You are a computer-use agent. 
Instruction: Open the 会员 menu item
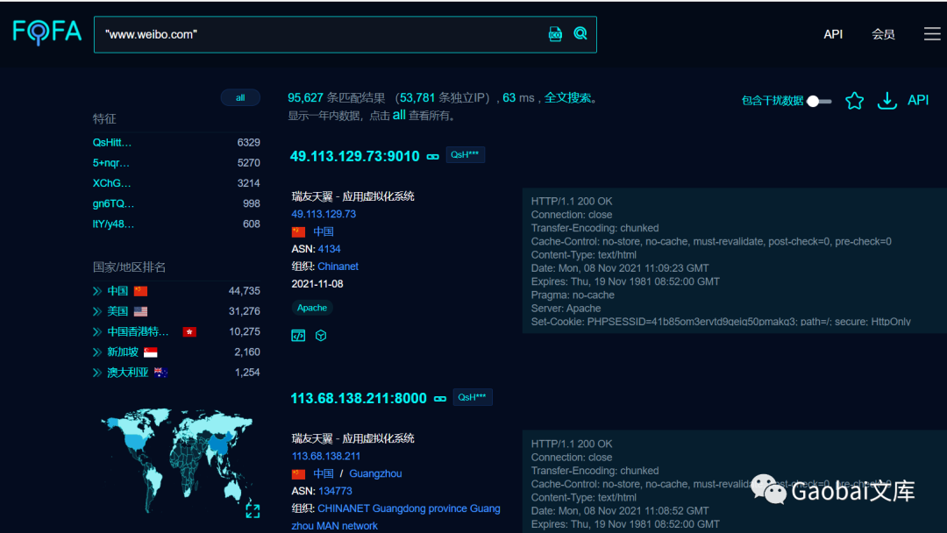pos(883,34)
